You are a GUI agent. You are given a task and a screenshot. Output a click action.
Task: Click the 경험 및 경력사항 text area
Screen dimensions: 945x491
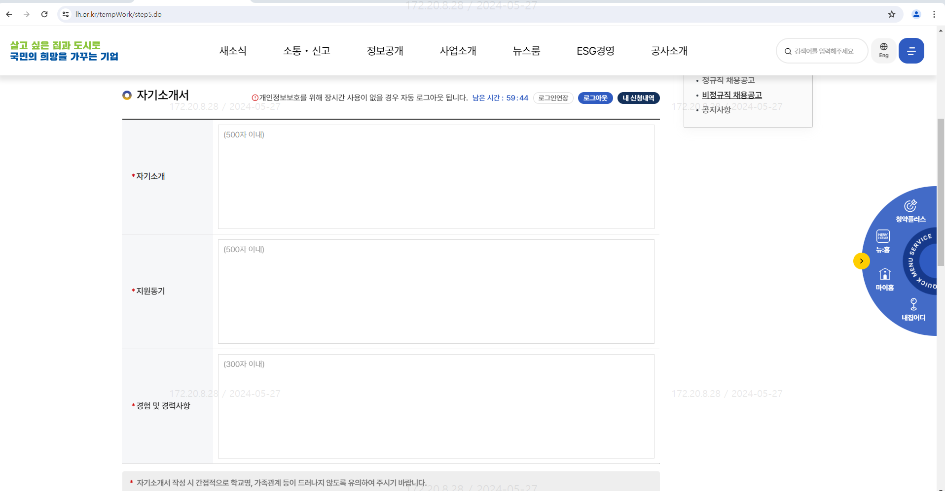pyautogui.click(x=436, y=406)
